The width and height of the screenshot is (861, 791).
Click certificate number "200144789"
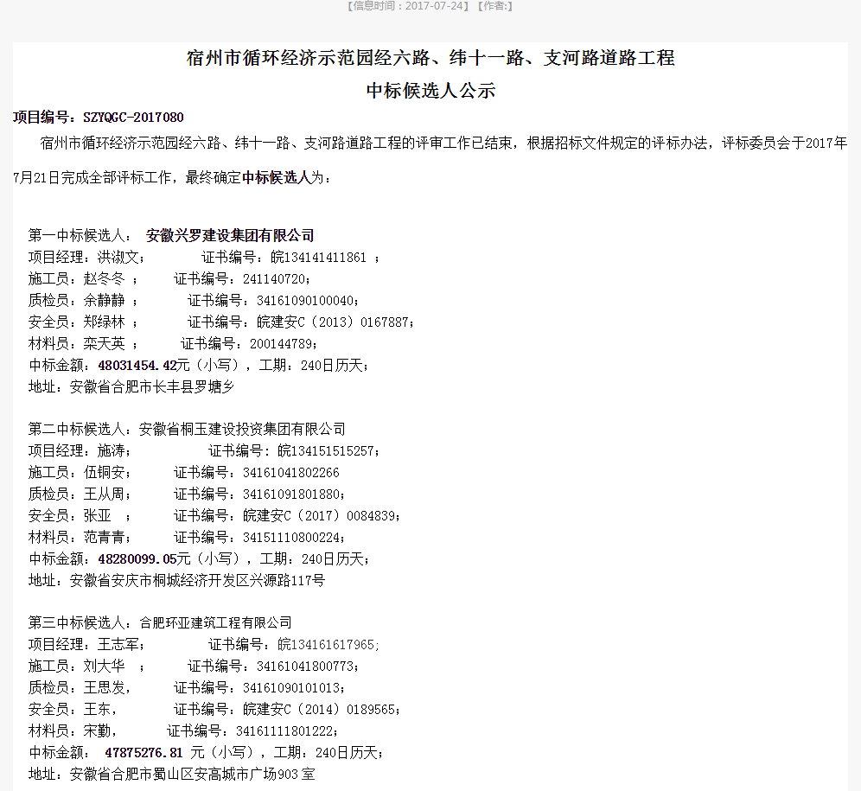pos(281,344)
